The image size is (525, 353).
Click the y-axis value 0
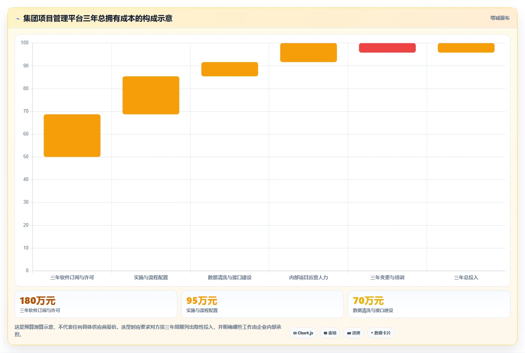tap(27, 271)
